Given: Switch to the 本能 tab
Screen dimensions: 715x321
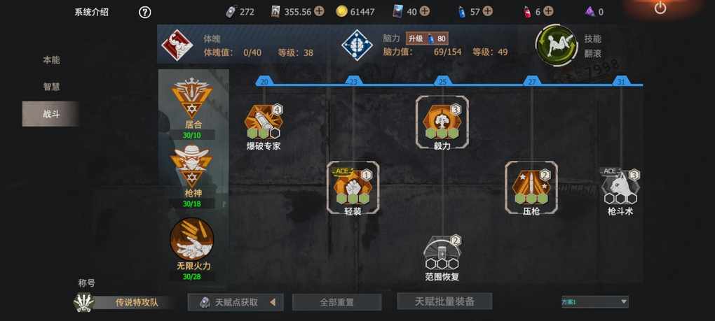Looking at the screenshot, I should [51, 60].
